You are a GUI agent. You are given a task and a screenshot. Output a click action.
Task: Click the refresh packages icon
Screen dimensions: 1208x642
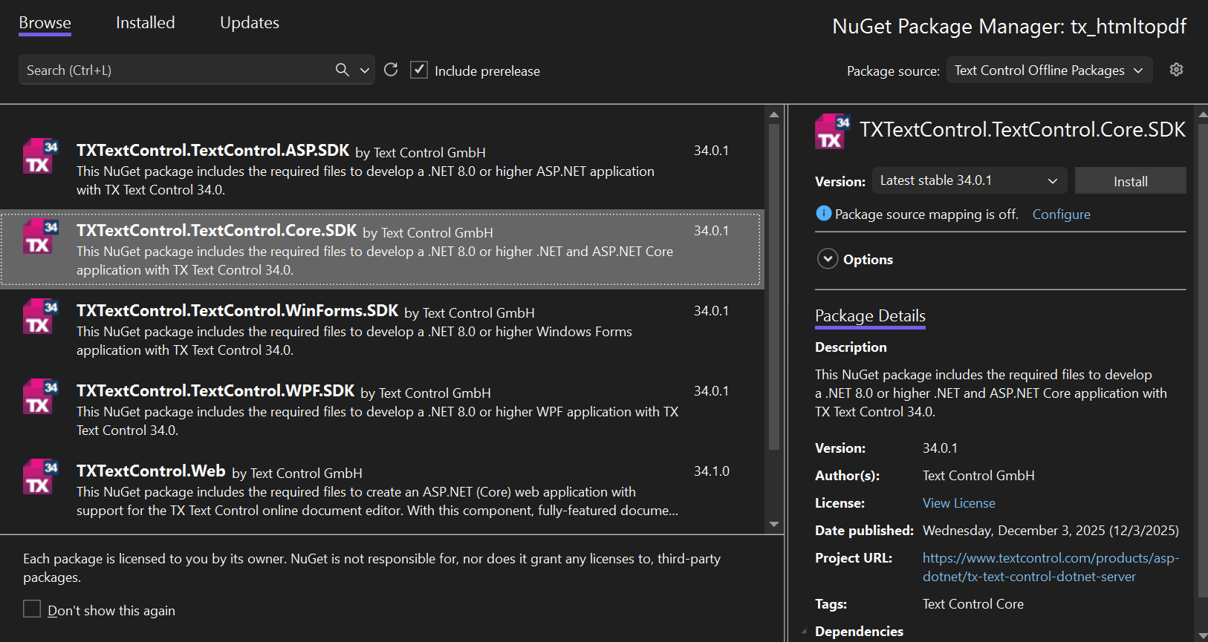coord(391,70)
